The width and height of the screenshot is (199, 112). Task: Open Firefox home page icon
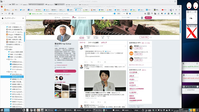(x=12, y=14)
